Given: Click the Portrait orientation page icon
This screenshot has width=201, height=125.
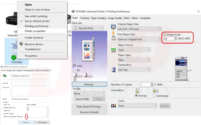Looking at the screenshot, I should [137, 91].
